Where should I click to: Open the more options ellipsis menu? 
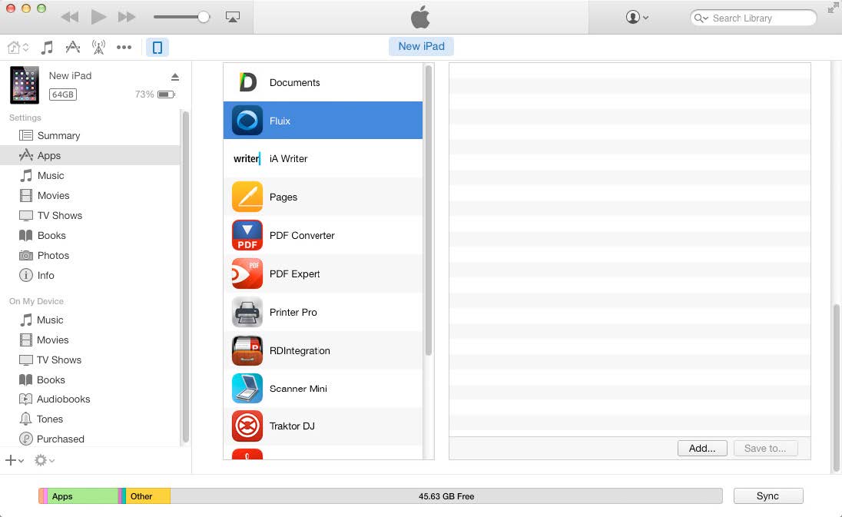(124, 48)
